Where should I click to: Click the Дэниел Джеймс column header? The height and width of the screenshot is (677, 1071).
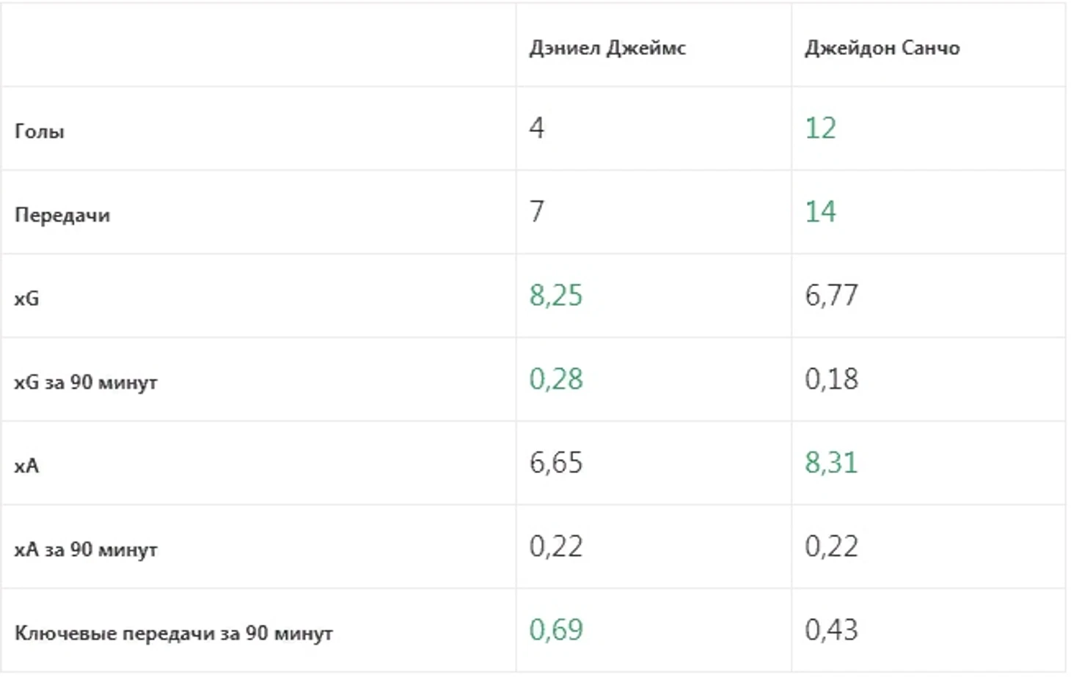pos(607,48)
